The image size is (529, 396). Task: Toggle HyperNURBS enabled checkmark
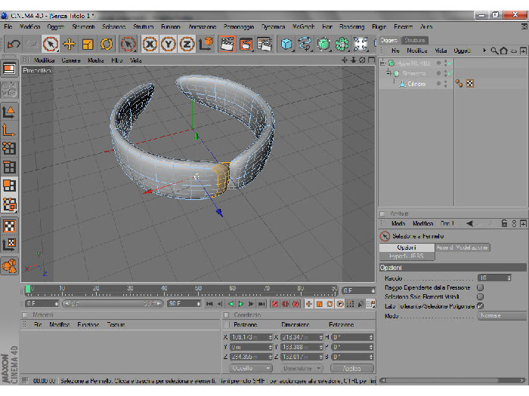click(x=450, y=63)
